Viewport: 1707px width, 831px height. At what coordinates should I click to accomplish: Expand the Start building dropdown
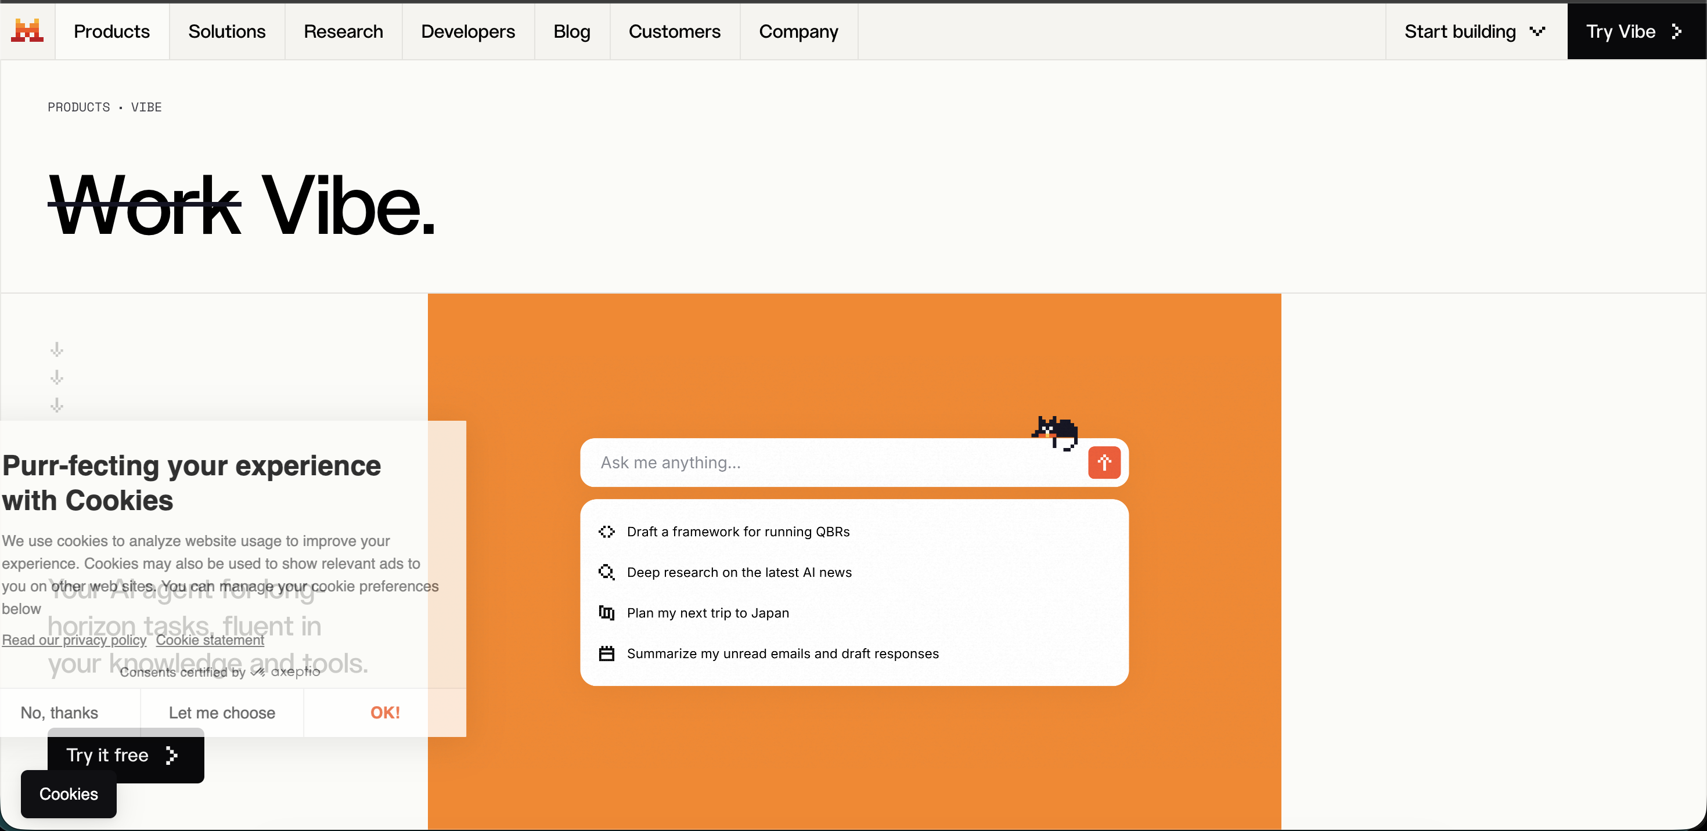pyautogui.click(x=1476, y=31)
